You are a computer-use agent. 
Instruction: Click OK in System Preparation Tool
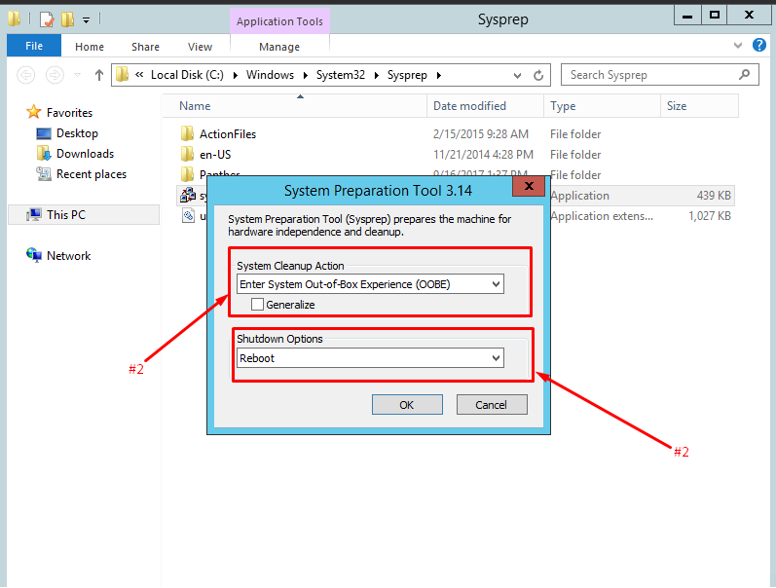(x=407, y=404)
